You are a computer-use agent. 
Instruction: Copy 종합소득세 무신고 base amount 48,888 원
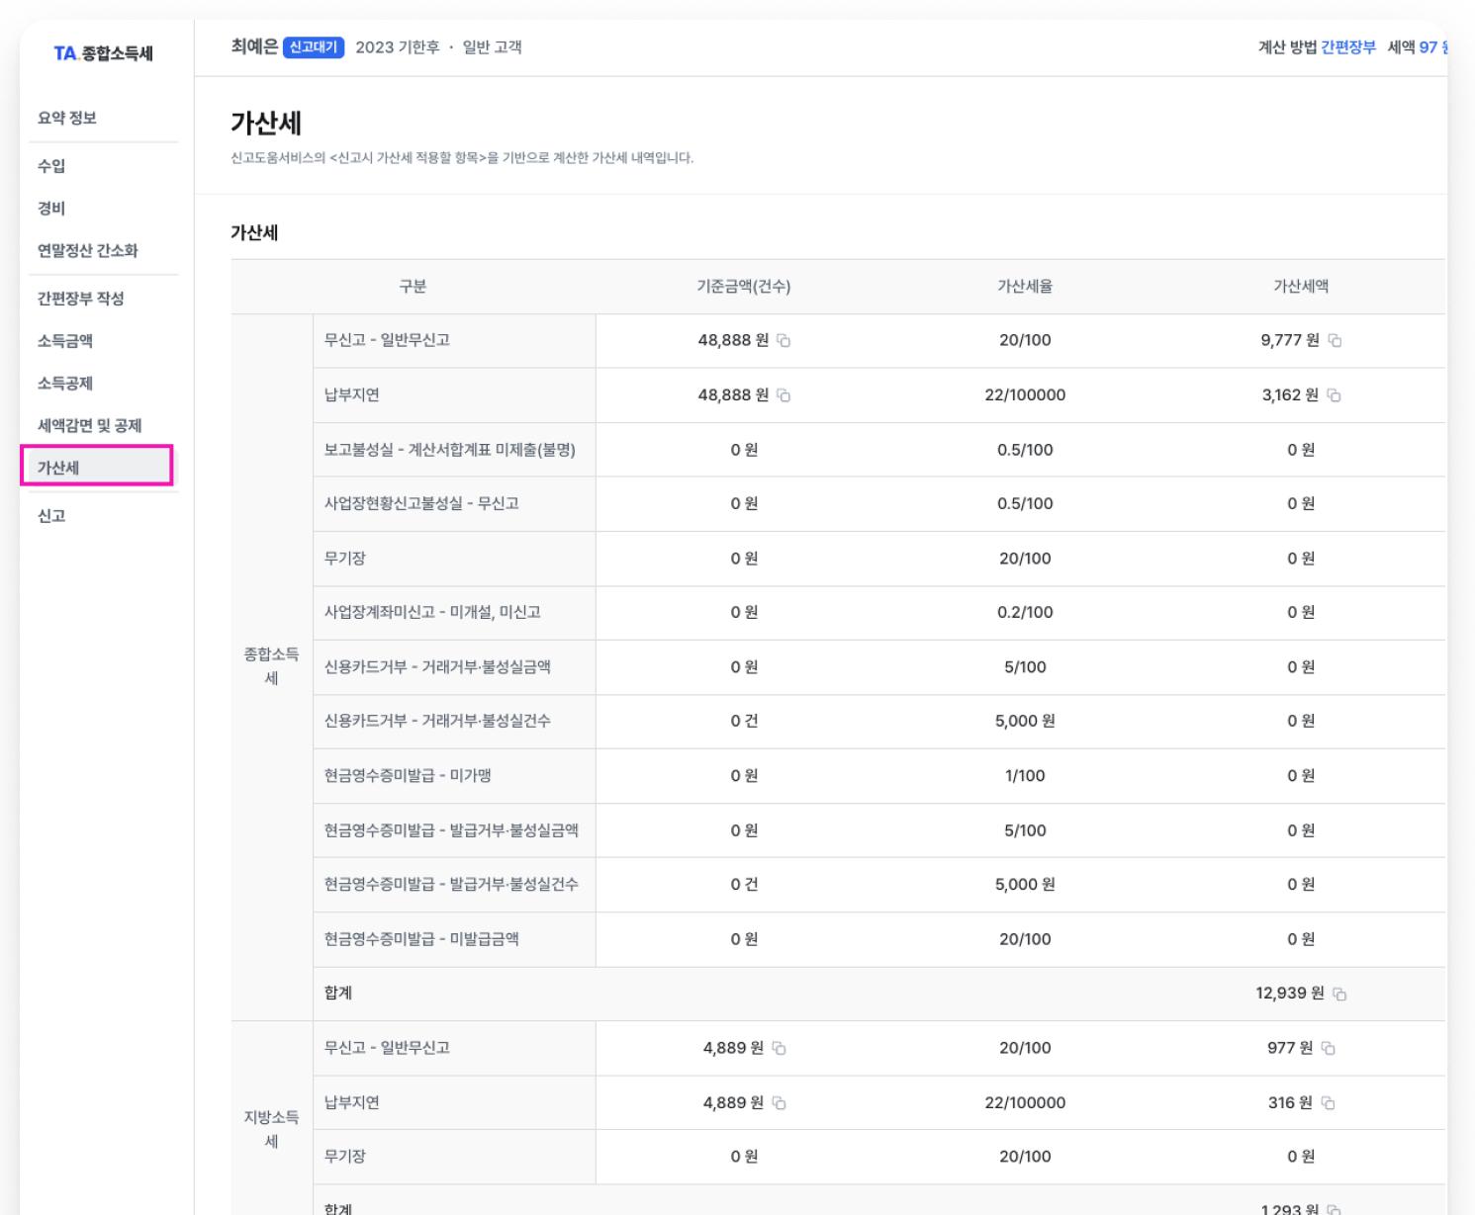coord(784,340)
